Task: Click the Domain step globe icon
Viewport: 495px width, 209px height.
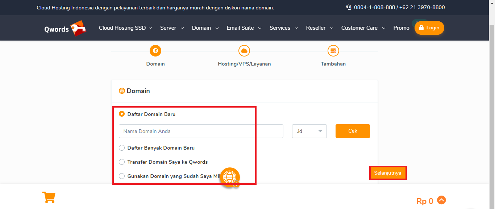Action: click(155, 51)
